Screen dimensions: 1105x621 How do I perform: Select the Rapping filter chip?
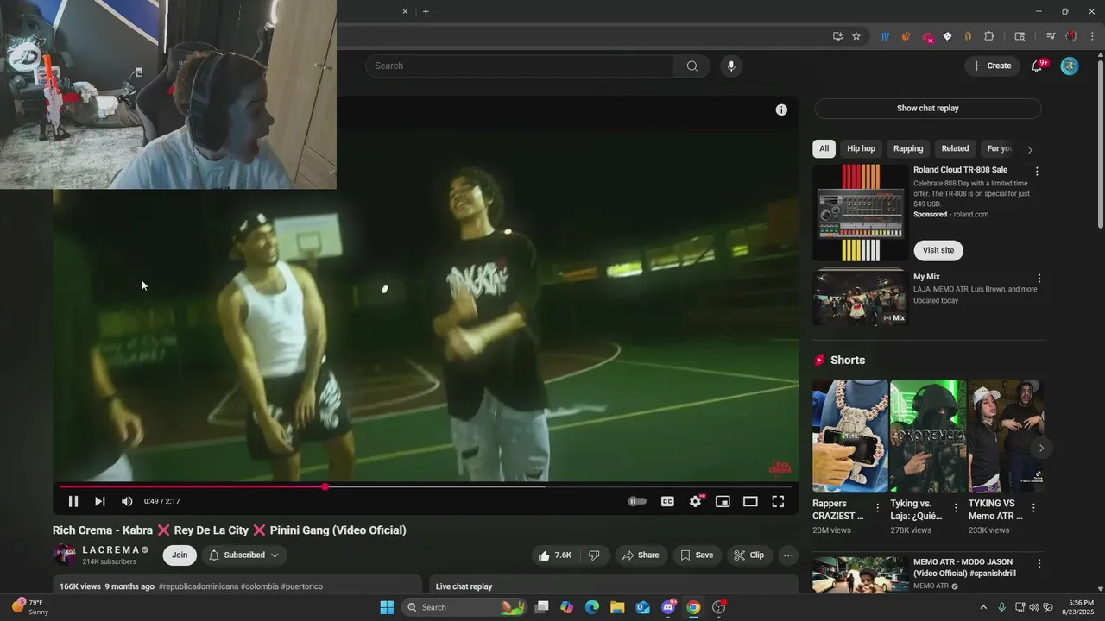pyautogui.click(x=908, y=148)
